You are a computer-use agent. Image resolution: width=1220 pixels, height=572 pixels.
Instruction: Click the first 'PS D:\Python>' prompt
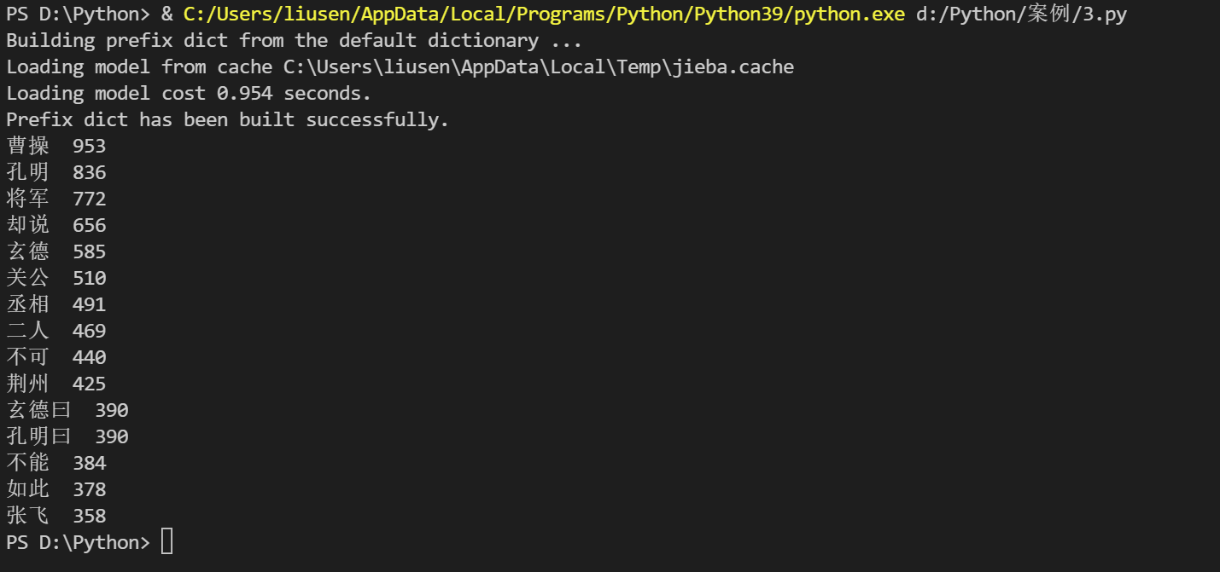[78, 14]
